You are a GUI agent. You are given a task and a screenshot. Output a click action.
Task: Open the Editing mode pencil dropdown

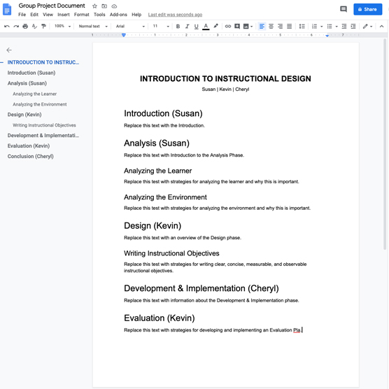pyautogui.click(x=367, y=27)
